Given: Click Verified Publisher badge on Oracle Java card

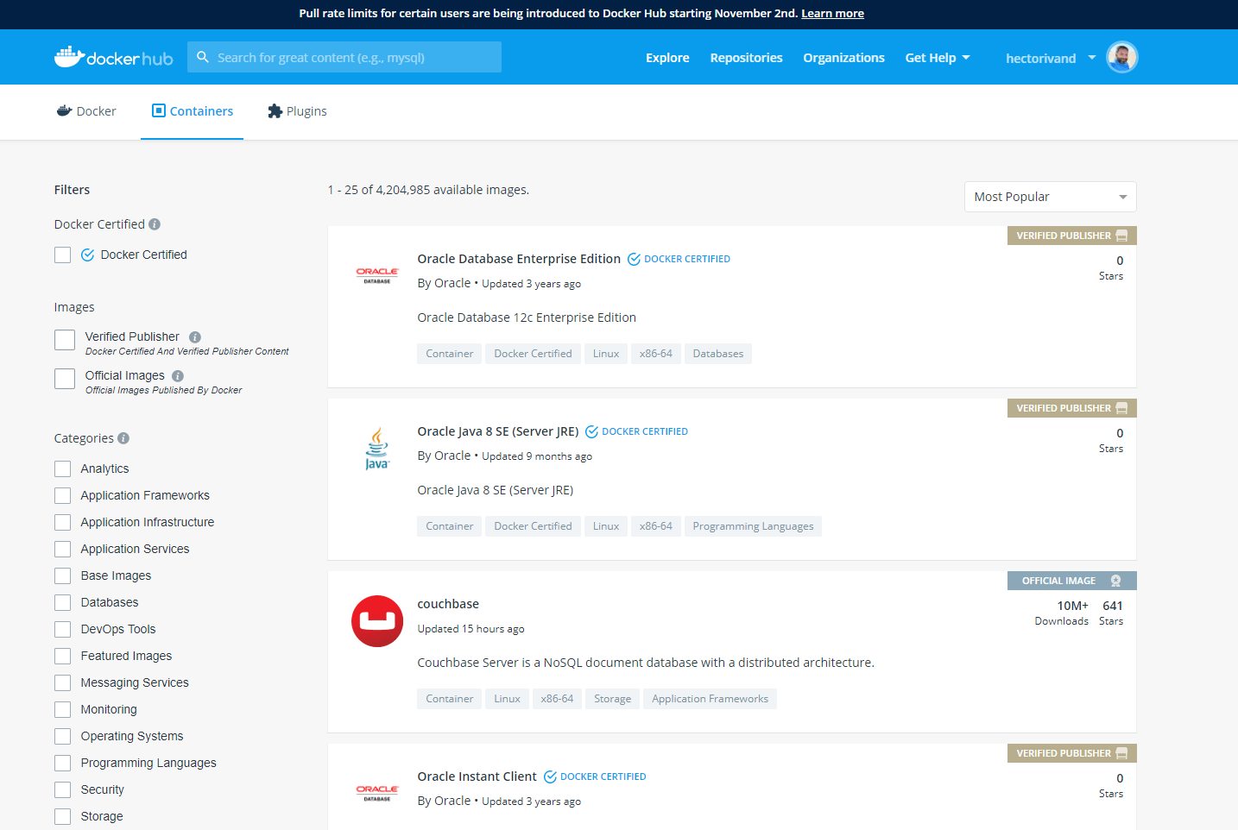Looking at the screenshot, I should 1071,408.
